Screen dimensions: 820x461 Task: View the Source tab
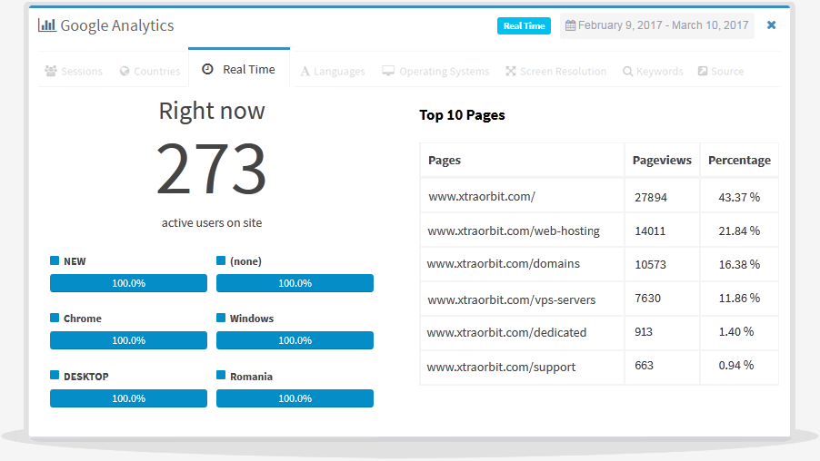pos(720,71)
